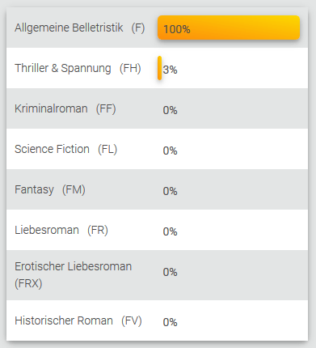Image resolution: width=316 pixels, height=348 pixels.
Task: Select Thriller & Spannung (FH) label
Action: [78, 68]
